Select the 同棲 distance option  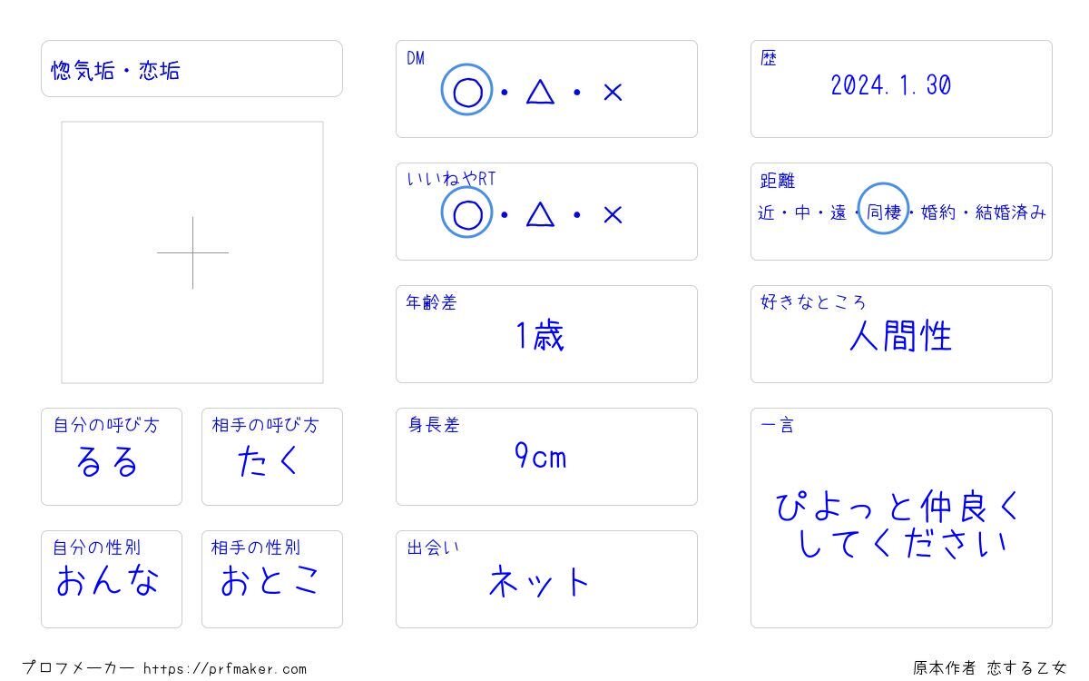(x=883, y=213)
